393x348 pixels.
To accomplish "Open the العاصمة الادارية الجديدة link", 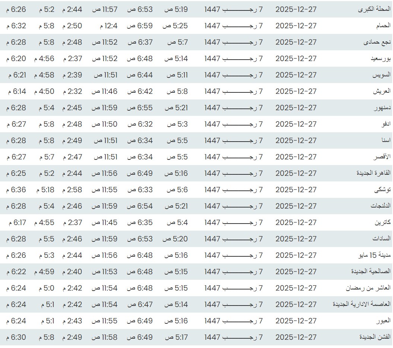I will click(x=361, y=304).
